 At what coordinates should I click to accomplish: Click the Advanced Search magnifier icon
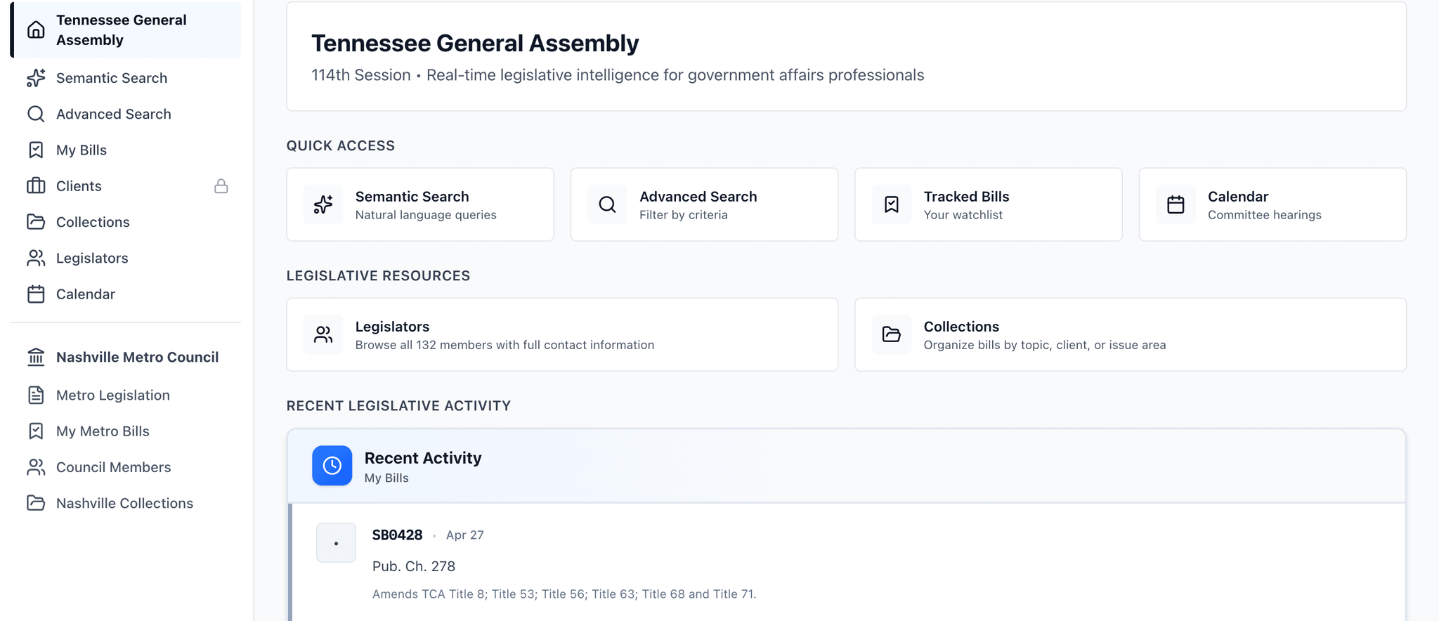(36, 114)
